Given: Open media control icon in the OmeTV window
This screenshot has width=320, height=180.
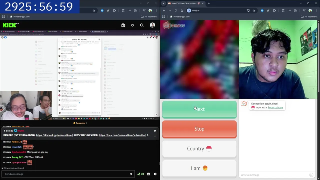Looking at the screenshot, I should point(304,10).
